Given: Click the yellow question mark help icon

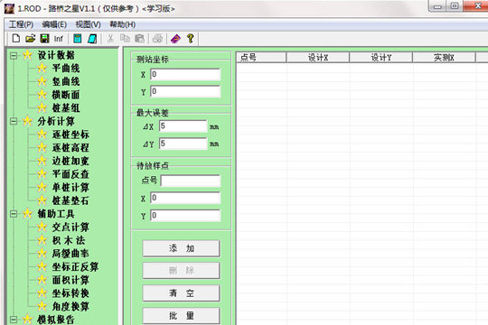Looking at the screenshot, I should 190,39.
